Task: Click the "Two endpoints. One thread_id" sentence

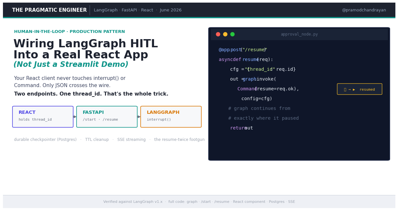Action: (91, 94)
